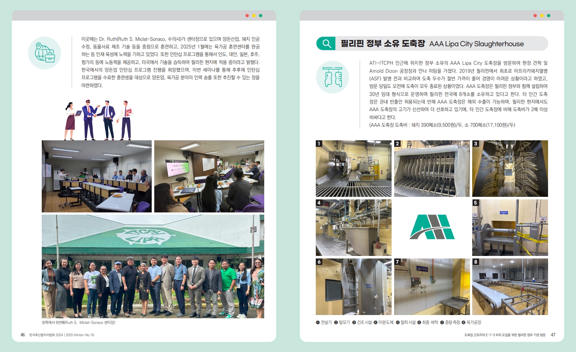Click the paragraph line starting '이곳에는 Dr. Ruth'

(170, 39)
